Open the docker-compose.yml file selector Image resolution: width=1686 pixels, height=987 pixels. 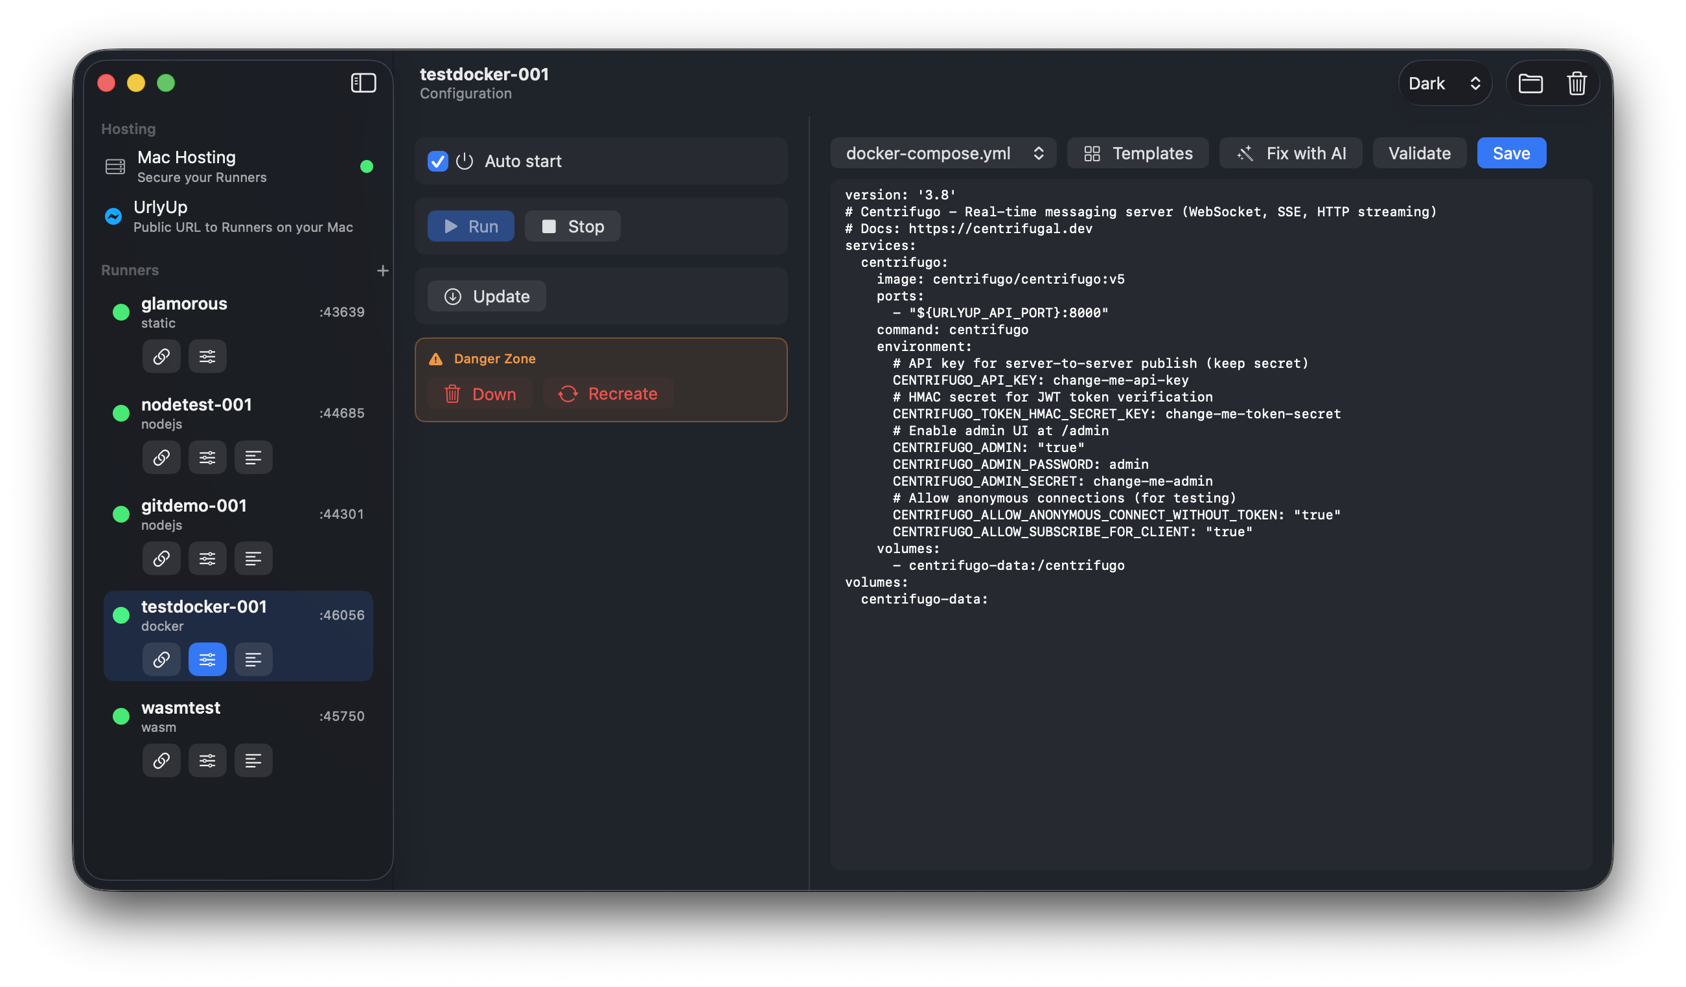point(943,153)
